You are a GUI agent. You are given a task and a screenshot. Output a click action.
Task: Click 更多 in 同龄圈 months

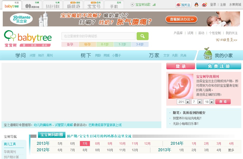coord(231,150)
